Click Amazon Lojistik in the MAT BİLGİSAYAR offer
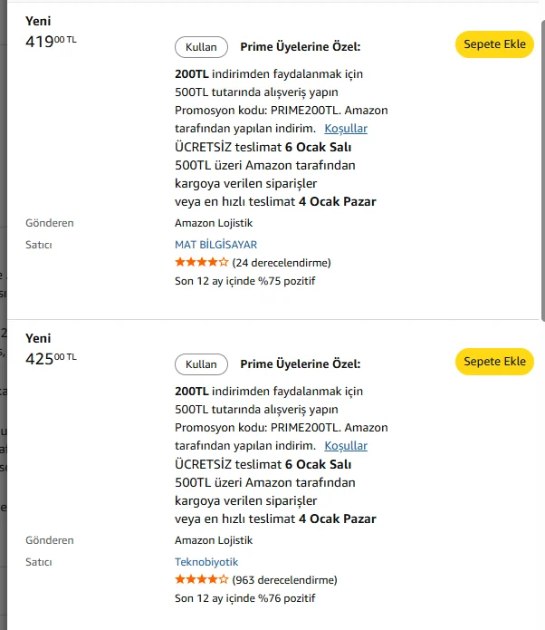The image size is (545, 630). coord(214,223)
